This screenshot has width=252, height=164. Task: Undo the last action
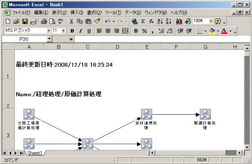click(x=107, y=21)
